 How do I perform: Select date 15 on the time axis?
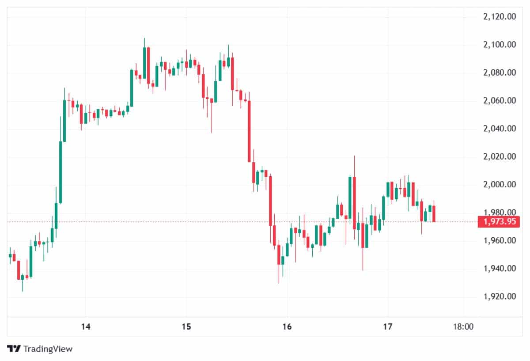coord(186,327)
